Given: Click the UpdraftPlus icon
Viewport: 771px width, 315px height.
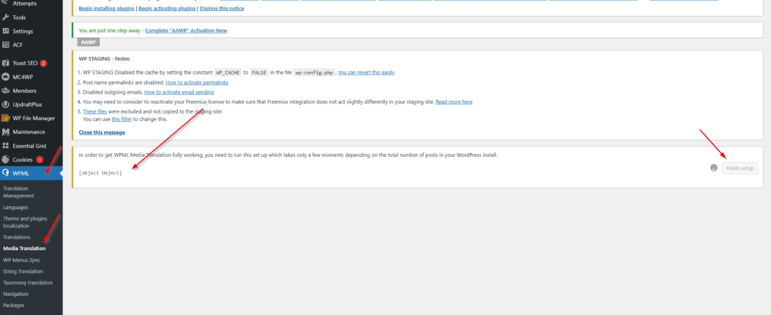Looking at the screenshot, I should (x=6, y=104).
